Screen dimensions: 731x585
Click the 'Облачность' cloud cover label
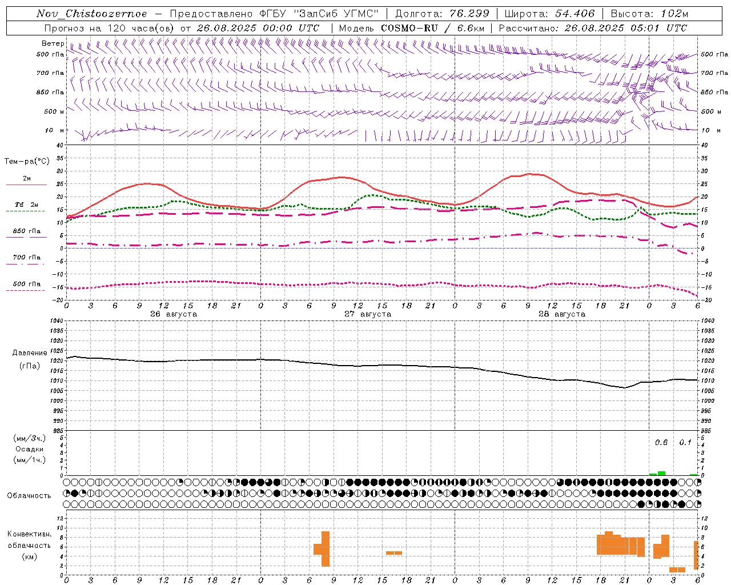click(x=29, y=496)
